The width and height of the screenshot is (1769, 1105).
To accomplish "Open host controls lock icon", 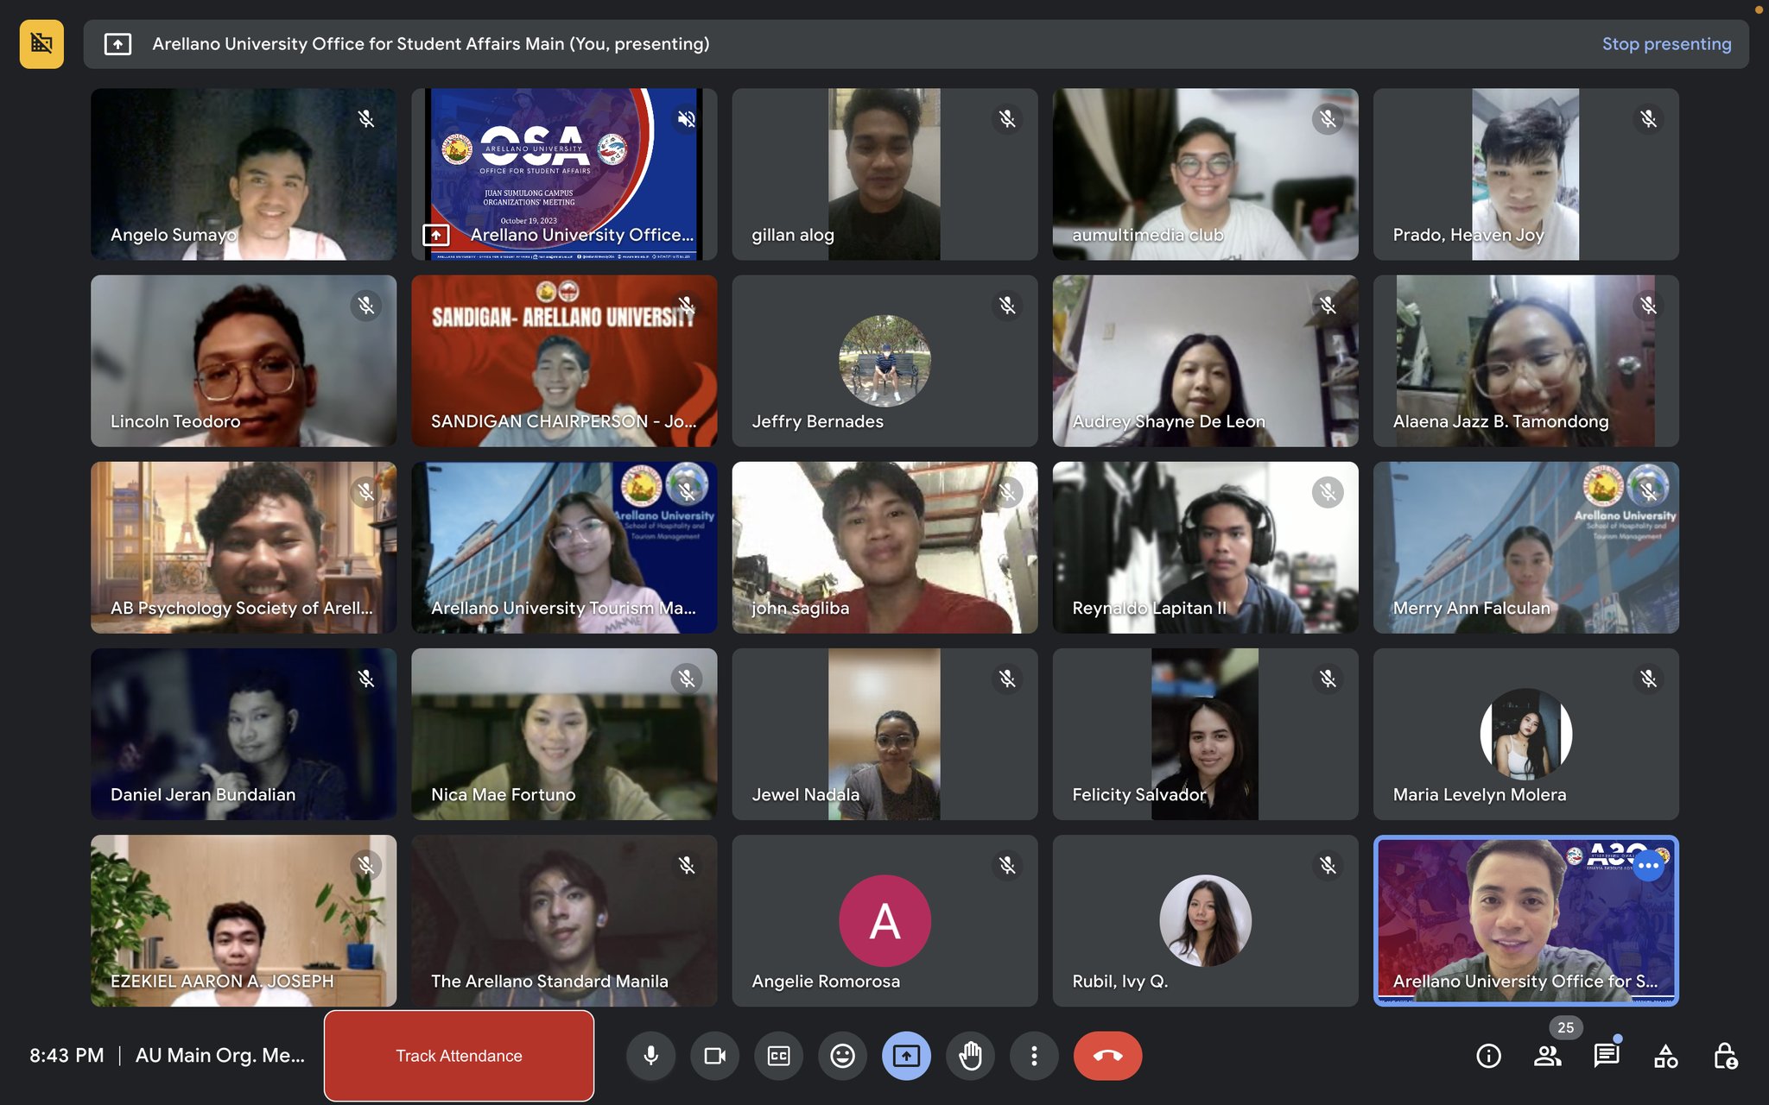I will (x=1725, y=1056).
